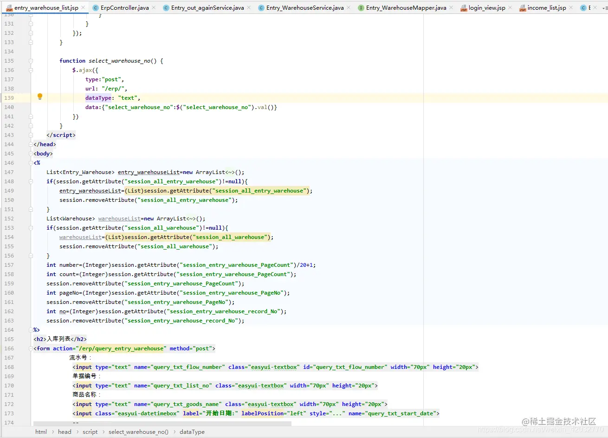This screenshot has width=608, height=438.
Task: Click the word dataType on line 139
Action: tap(98, 98)
